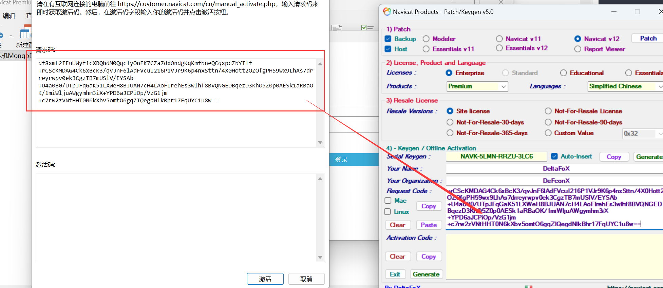Click the activation code box scroll-down arrow

320,257
